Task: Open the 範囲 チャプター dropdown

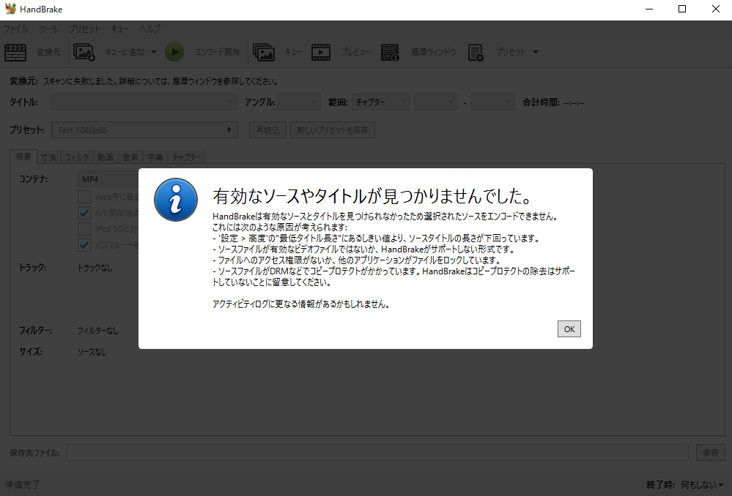Action: pos(380,102)
